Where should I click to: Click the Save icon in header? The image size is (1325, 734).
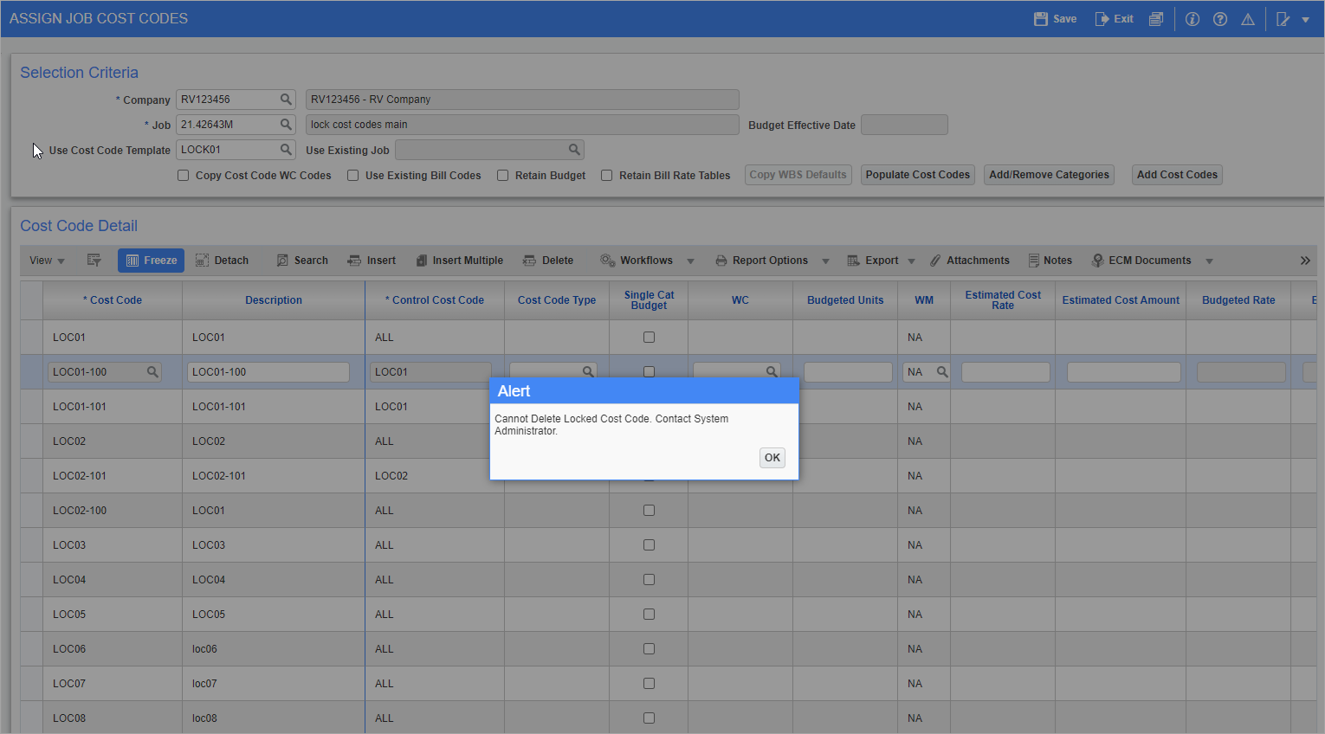tap(1041, 19)
